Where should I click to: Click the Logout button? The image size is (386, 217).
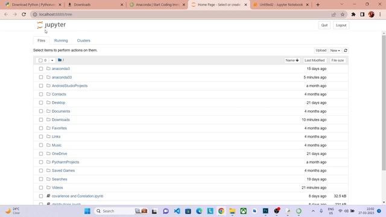(341, 25)
